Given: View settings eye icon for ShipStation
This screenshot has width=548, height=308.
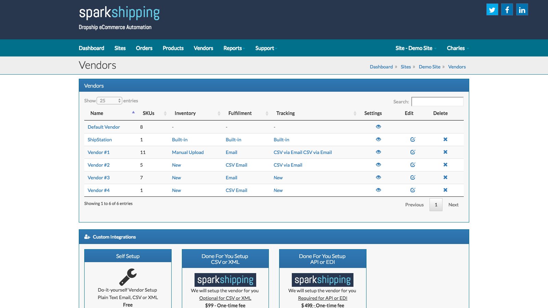Looking at the screenshot, I should (x=378, y=140).
